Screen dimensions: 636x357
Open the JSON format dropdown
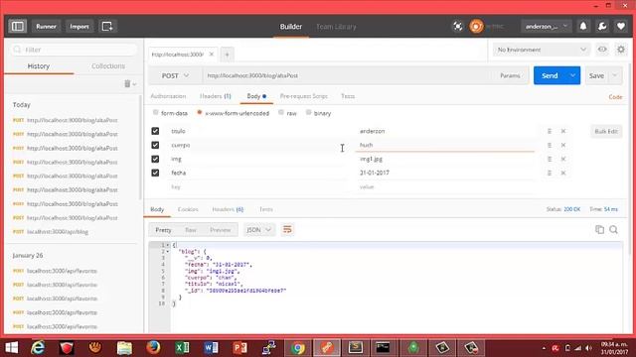[x=258, y=230]
